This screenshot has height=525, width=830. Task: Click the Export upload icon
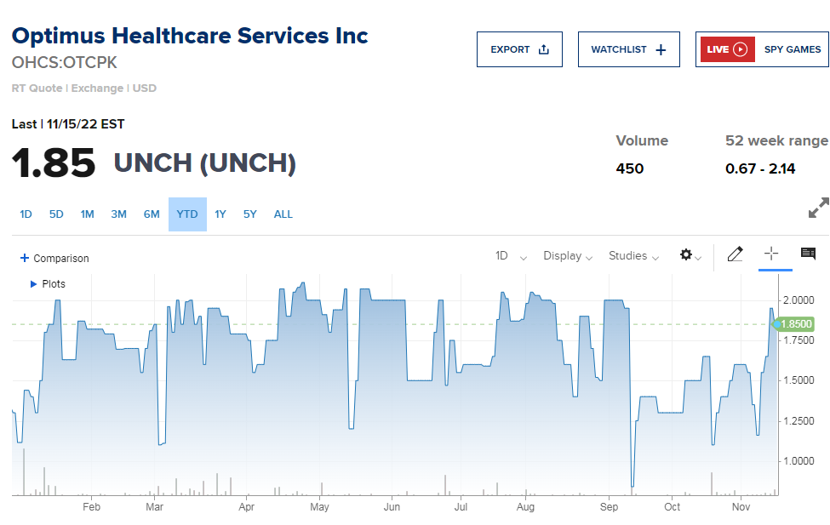544,49
